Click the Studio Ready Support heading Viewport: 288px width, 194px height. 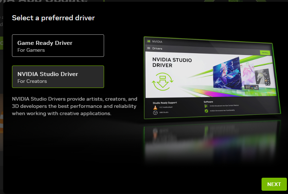point(165,103)
